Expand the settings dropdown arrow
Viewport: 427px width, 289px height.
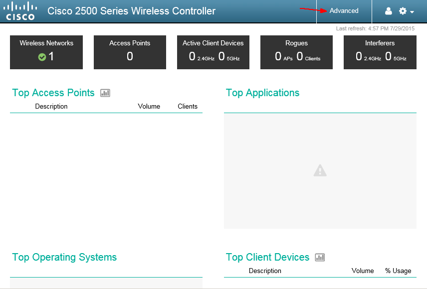pos(412,11)
